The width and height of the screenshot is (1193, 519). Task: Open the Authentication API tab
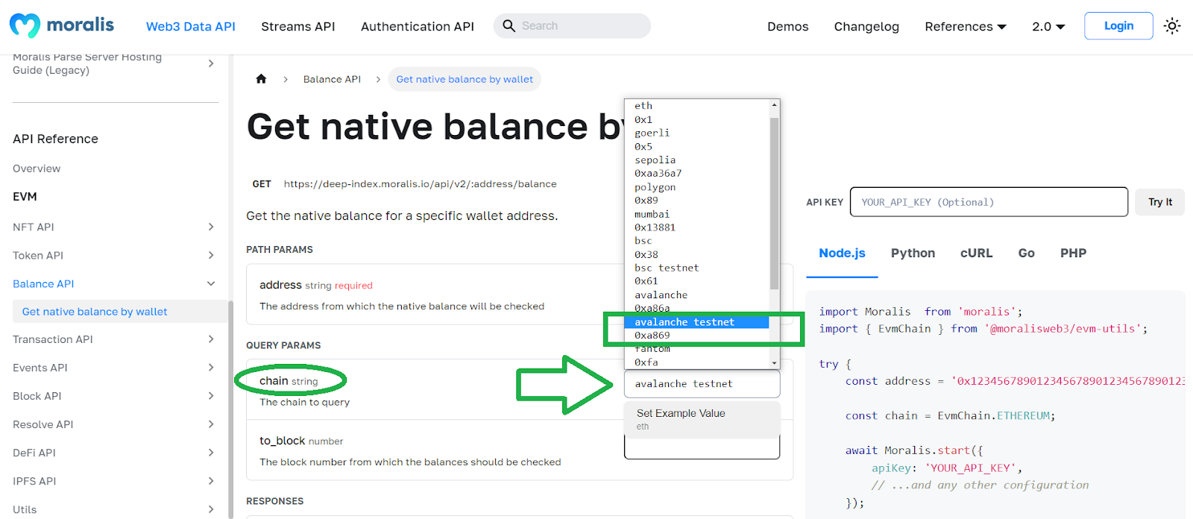pyautogui.click(x=418, y=27)
